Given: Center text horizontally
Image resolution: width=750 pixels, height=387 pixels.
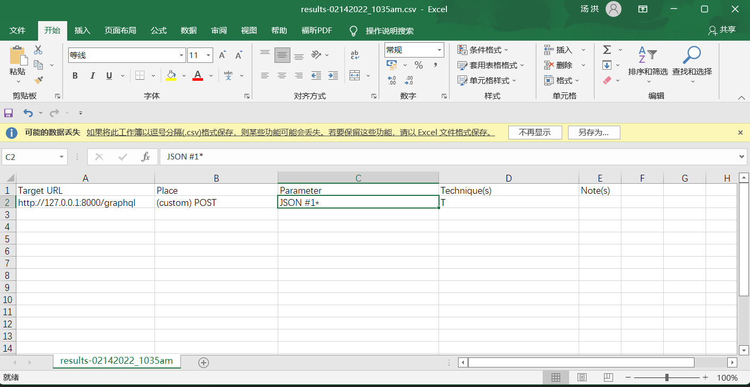Looking at the screenshot, I should click(282, 75).
